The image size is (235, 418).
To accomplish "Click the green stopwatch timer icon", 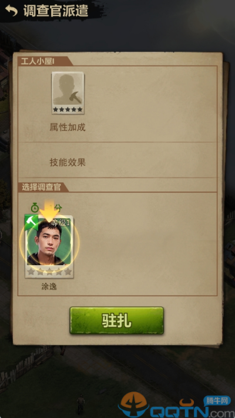I will pos(35,208).
